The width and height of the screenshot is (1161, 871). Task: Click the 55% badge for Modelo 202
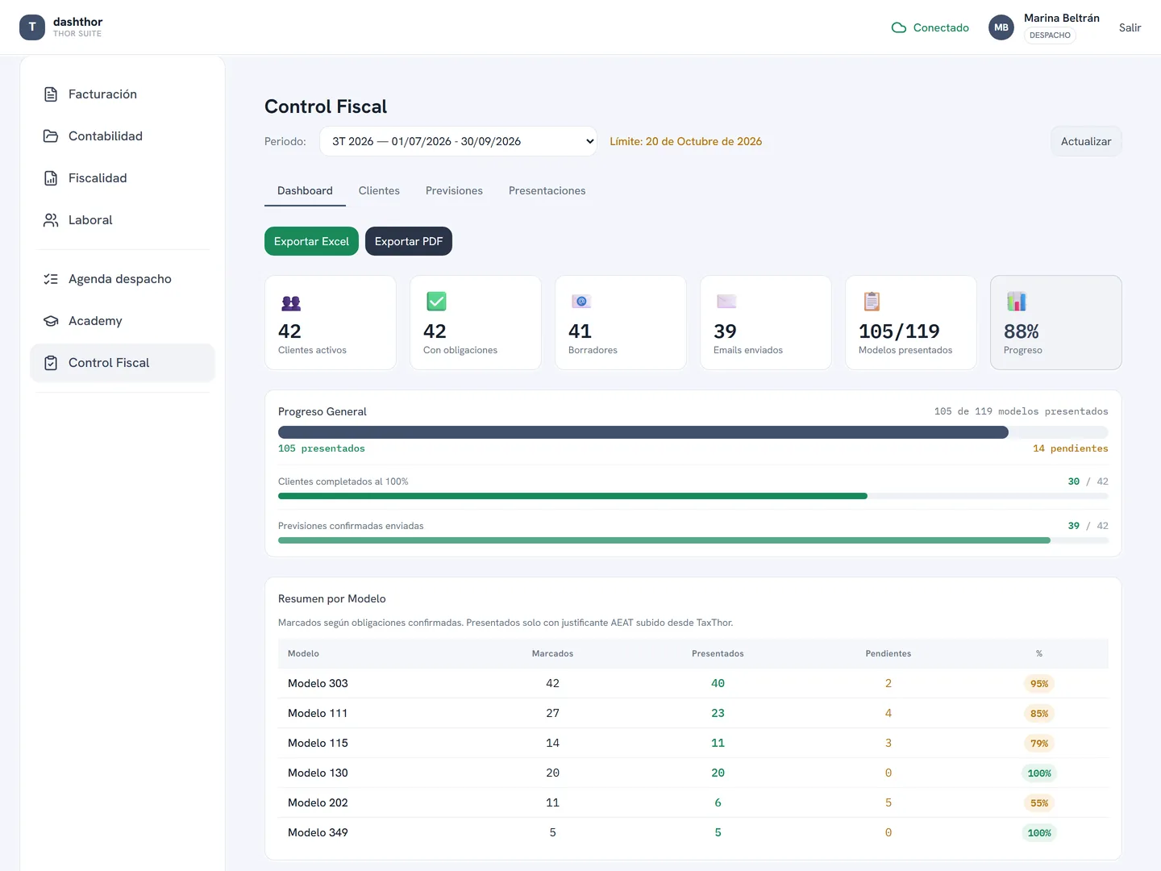click(x=1039, y=803)
